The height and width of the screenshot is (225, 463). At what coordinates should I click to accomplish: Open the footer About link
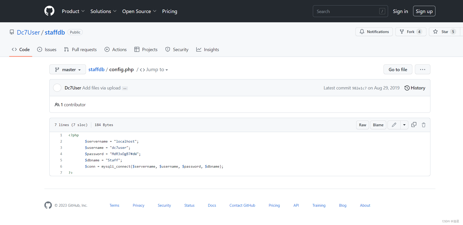(x=365, y=205)
